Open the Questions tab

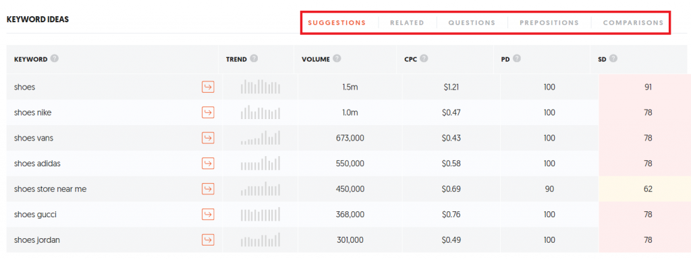[x=472, y=23]
